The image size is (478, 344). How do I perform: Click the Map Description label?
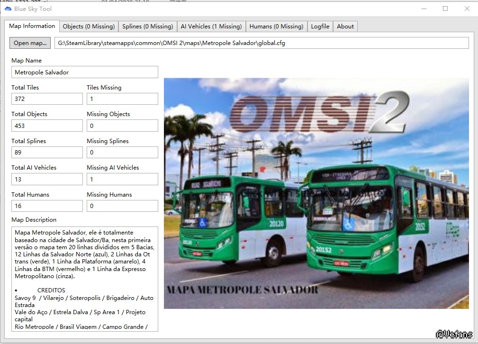click(x=34, y=219)
